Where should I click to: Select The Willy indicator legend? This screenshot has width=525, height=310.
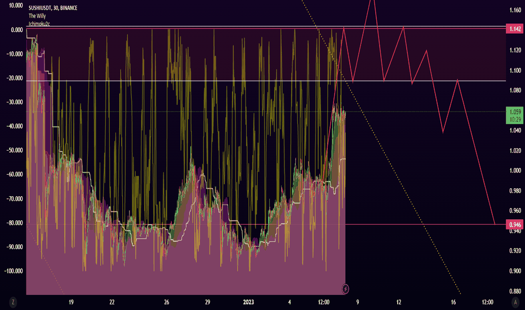(37, 16)
